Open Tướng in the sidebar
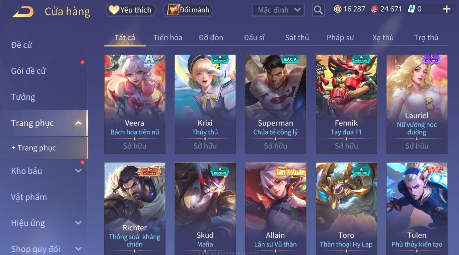The image size is (459, 255). point(23,97)
